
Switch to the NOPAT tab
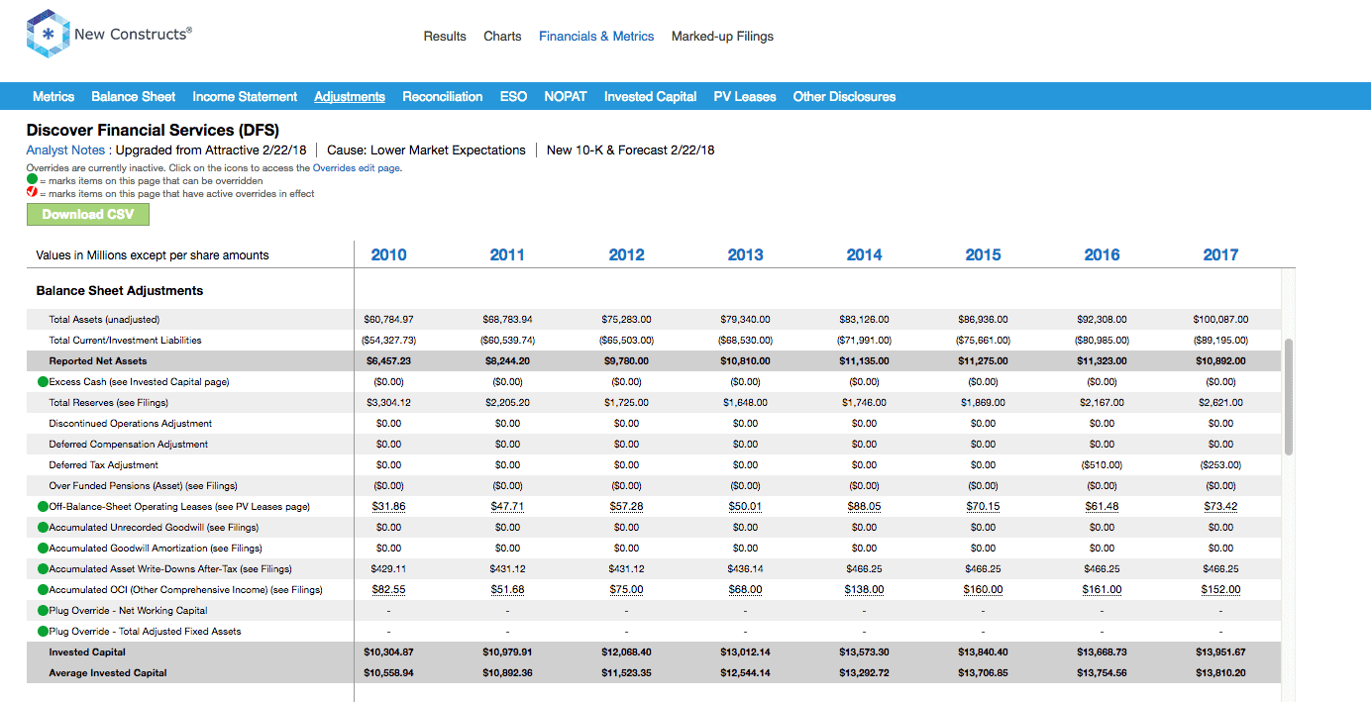click(566, 96)
